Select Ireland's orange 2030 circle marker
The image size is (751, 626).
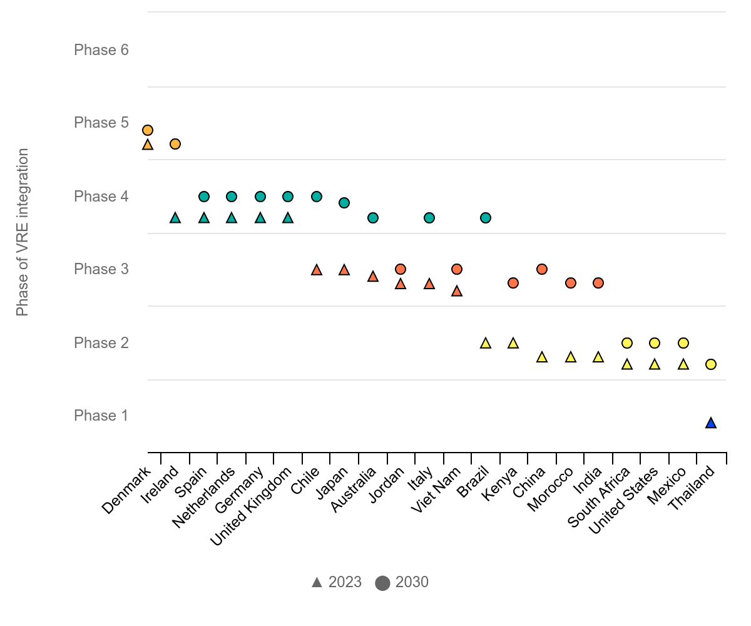point(175,144)
